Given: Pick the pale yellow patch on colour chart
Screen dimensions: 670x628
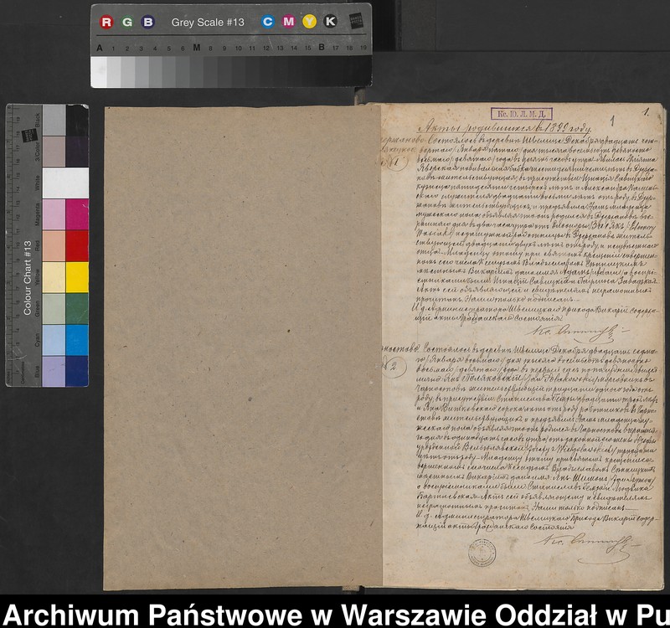Looking at the screenshot, I should pyautogui.click(x=54, y=277).
